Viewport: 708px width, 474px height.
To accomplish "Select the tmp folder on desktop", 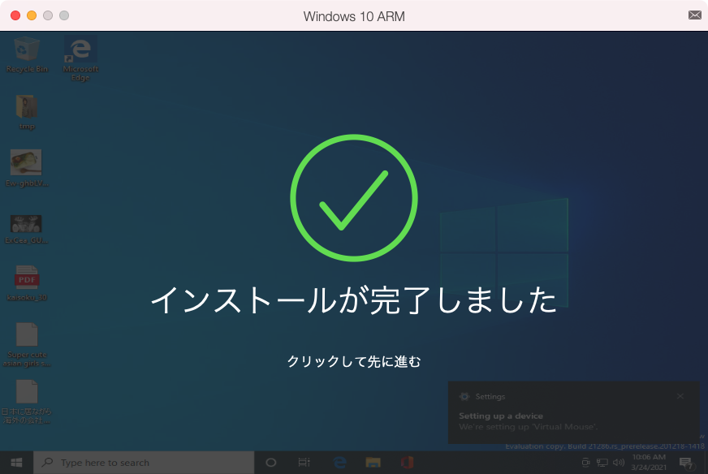I will pyautogui.click(x=27, y=112).
